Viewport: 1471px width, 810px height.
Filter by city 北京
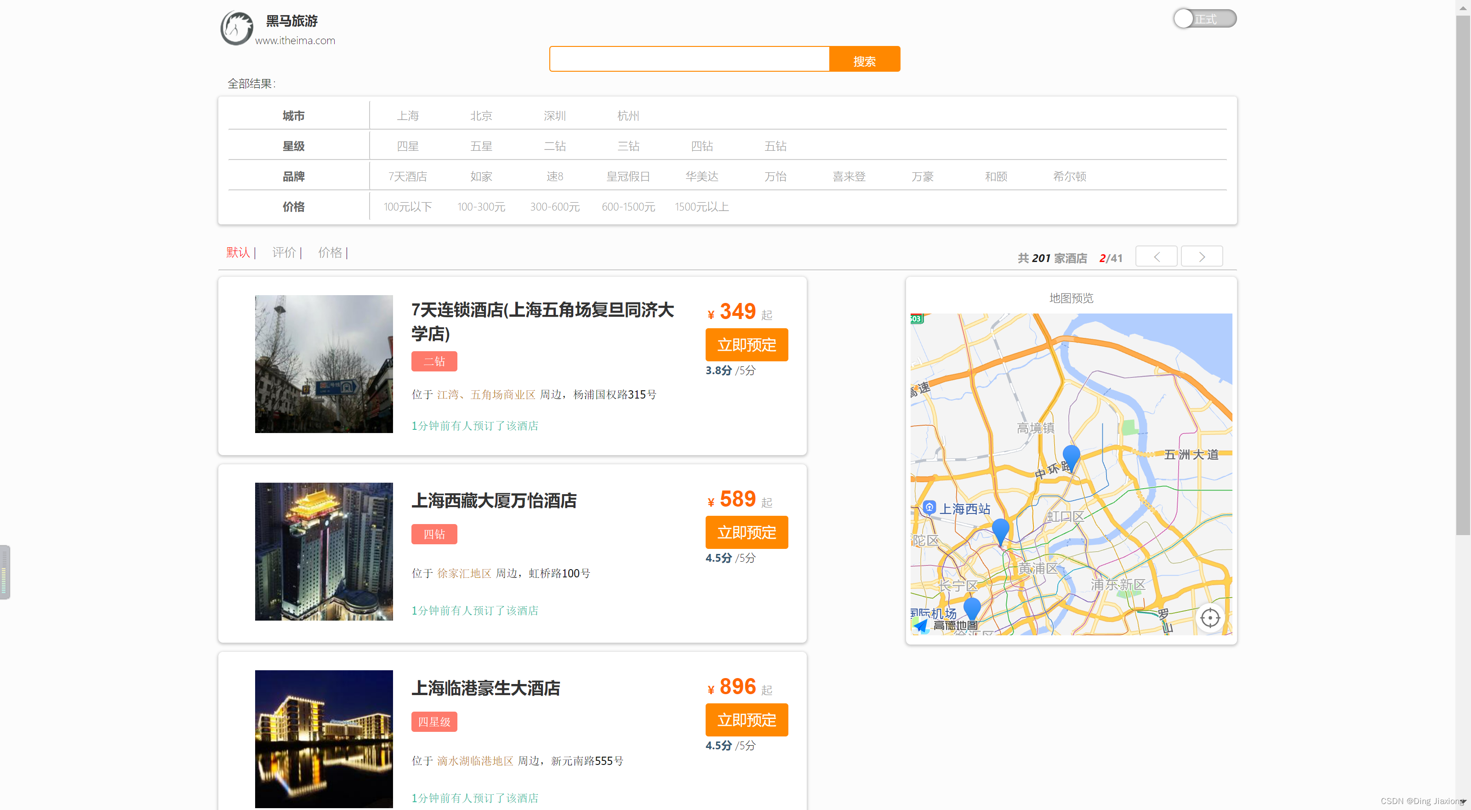[481, 116]
